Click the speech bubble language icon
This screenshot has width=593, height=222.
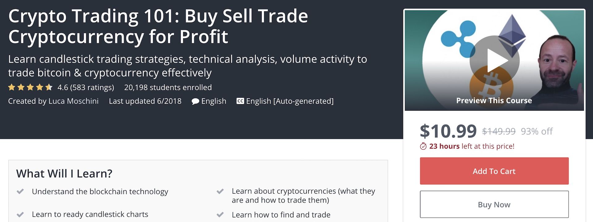click(195, 101)
